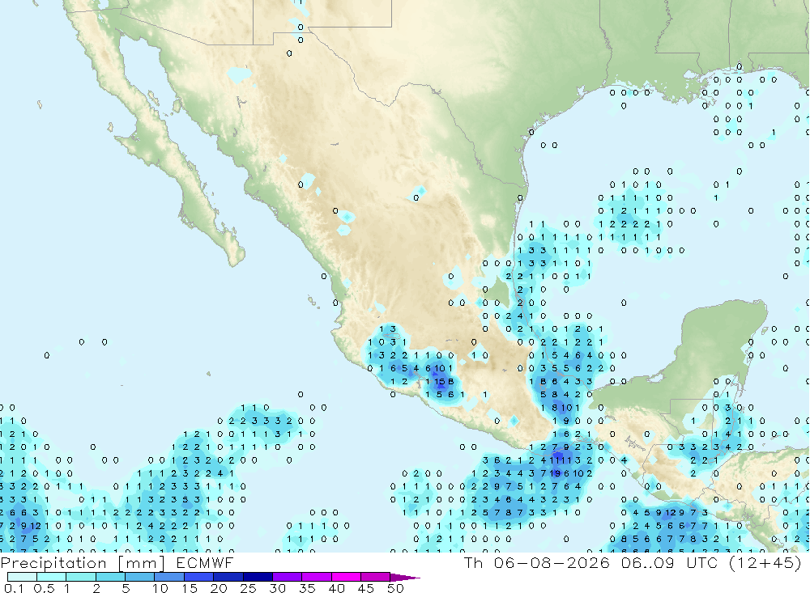Pick the 10–15 mm legend swatch
Image resolution: width=810 pixels, height=593 pixels.
click(x=169, y=577)
